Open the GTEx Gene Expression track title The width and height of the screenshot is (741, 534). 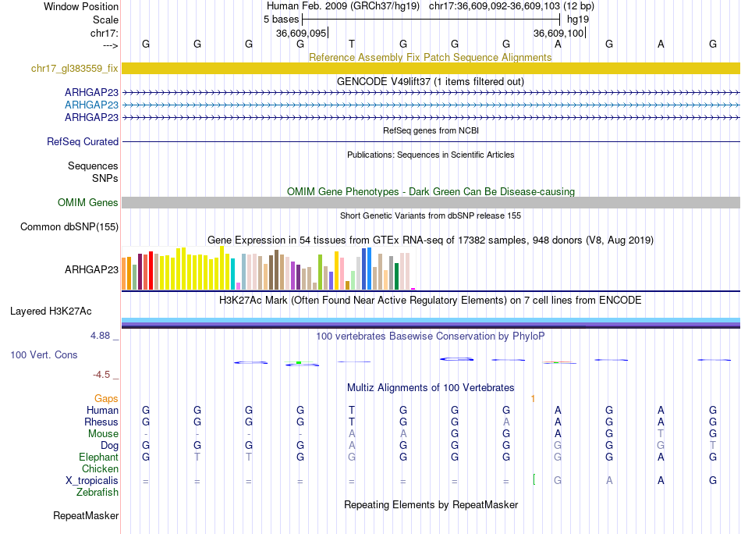pyautogui.click(x=430, y=240)
